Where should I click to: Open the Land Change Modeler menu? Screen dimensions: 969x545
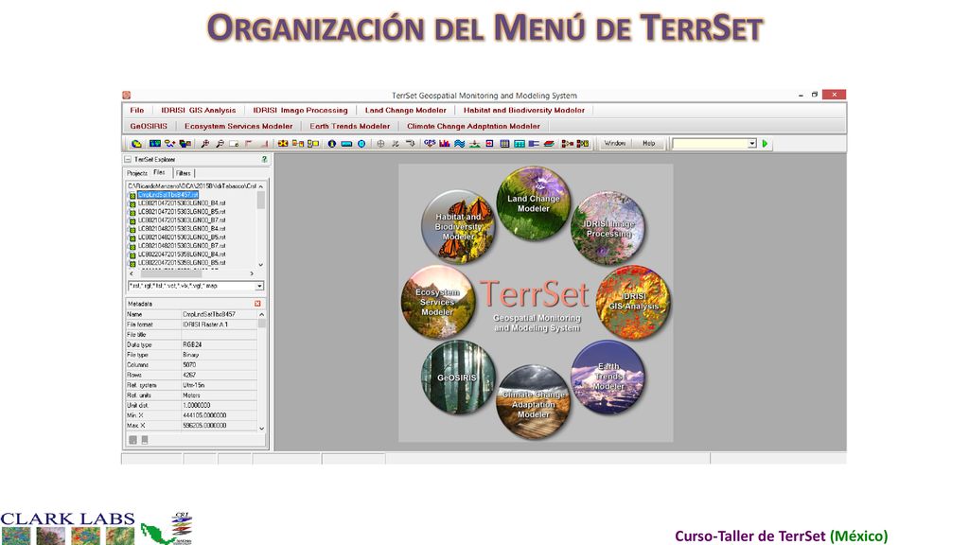[405, 110]
